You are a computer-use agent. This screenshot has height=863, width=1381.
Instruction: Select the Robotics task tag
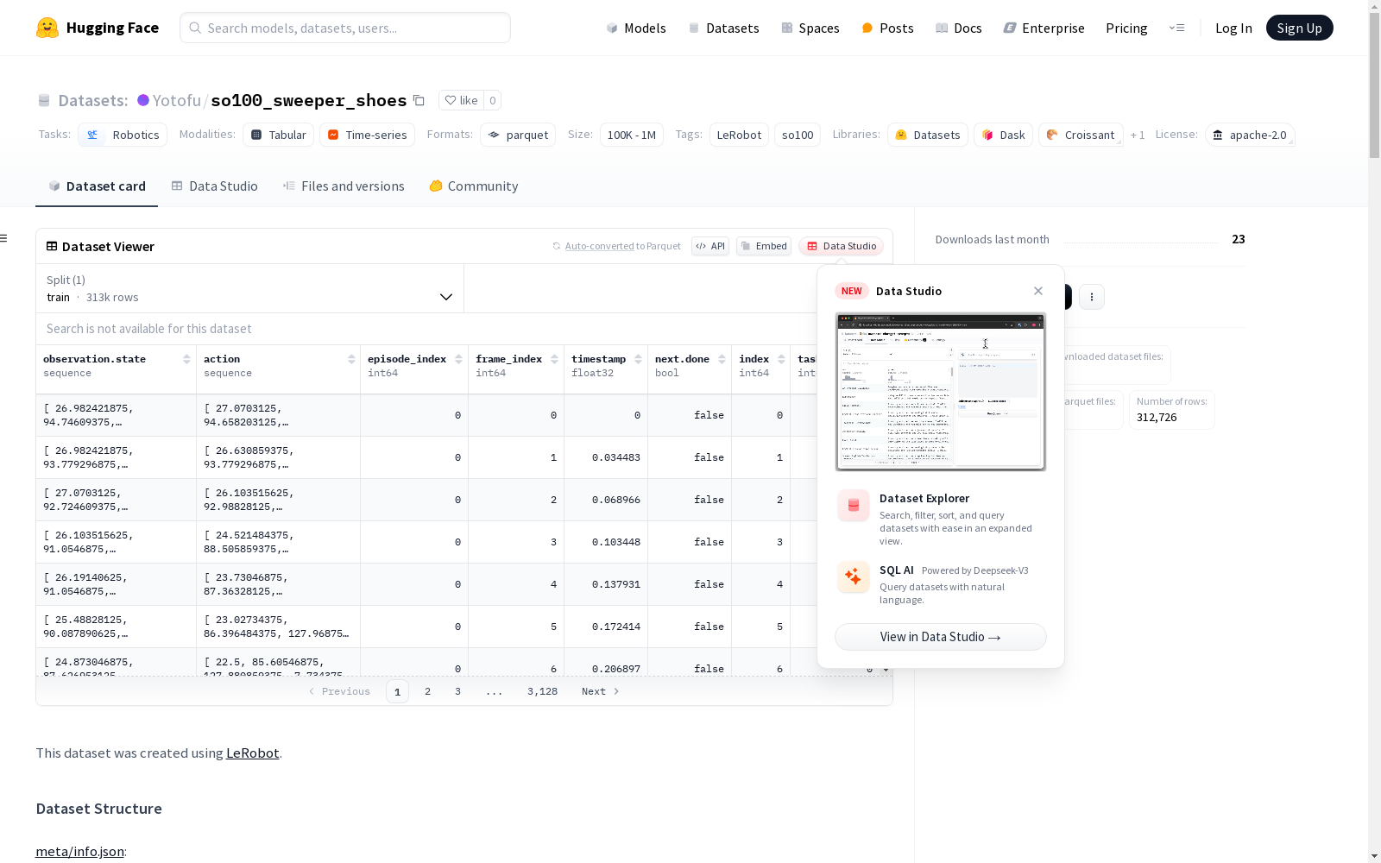click(122, 135)
